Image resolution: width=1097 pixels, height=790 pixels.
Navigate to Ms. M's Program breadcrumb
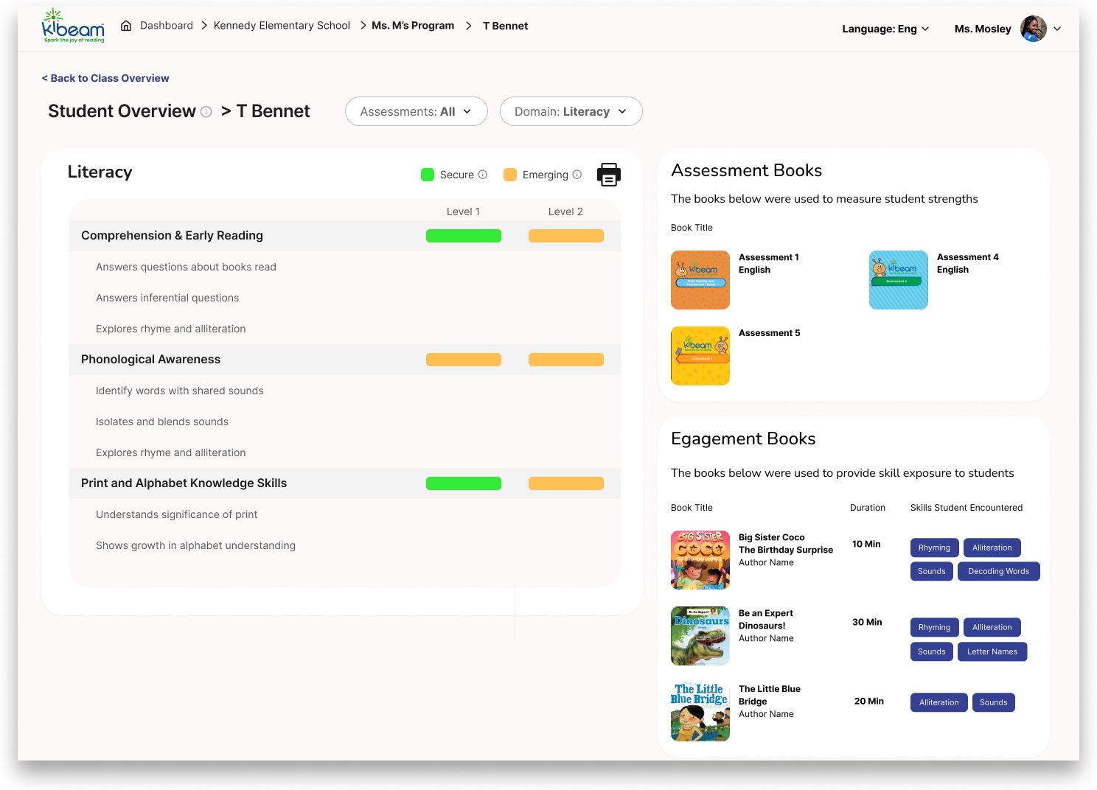click(x=413, y=26)
